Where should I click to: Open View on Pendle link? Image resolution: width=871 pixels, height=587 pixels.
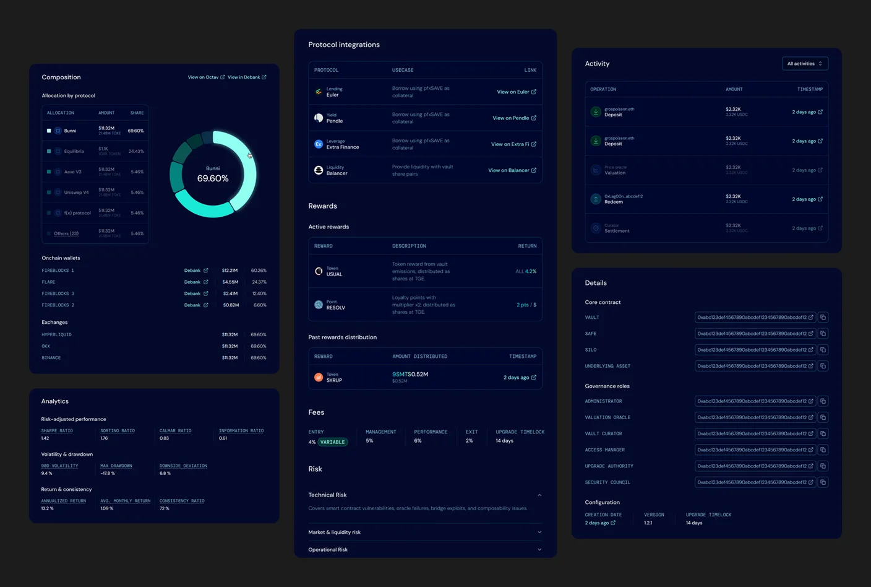pos(514,118)
